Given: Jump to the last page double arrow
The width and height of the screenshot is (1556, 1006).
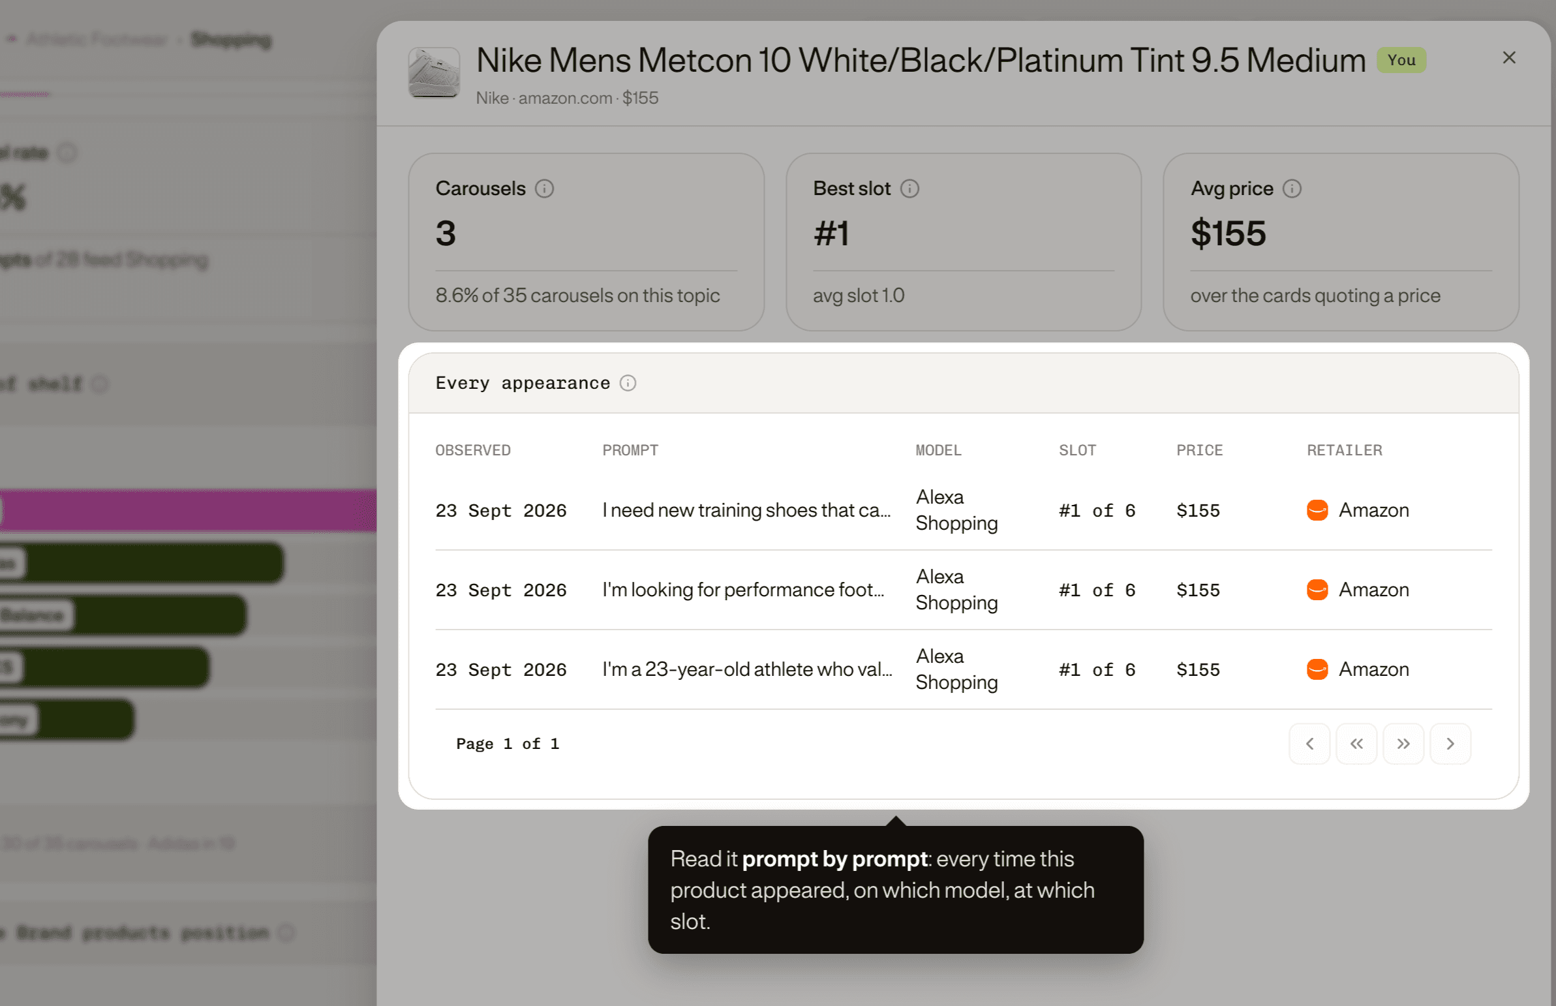Looking at the screenshot, I should (x=1403, y=743).
